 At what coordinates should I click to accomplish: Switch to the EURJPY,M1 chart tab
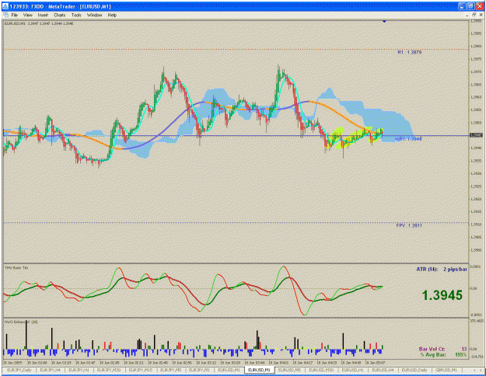(x=200, y=370)
